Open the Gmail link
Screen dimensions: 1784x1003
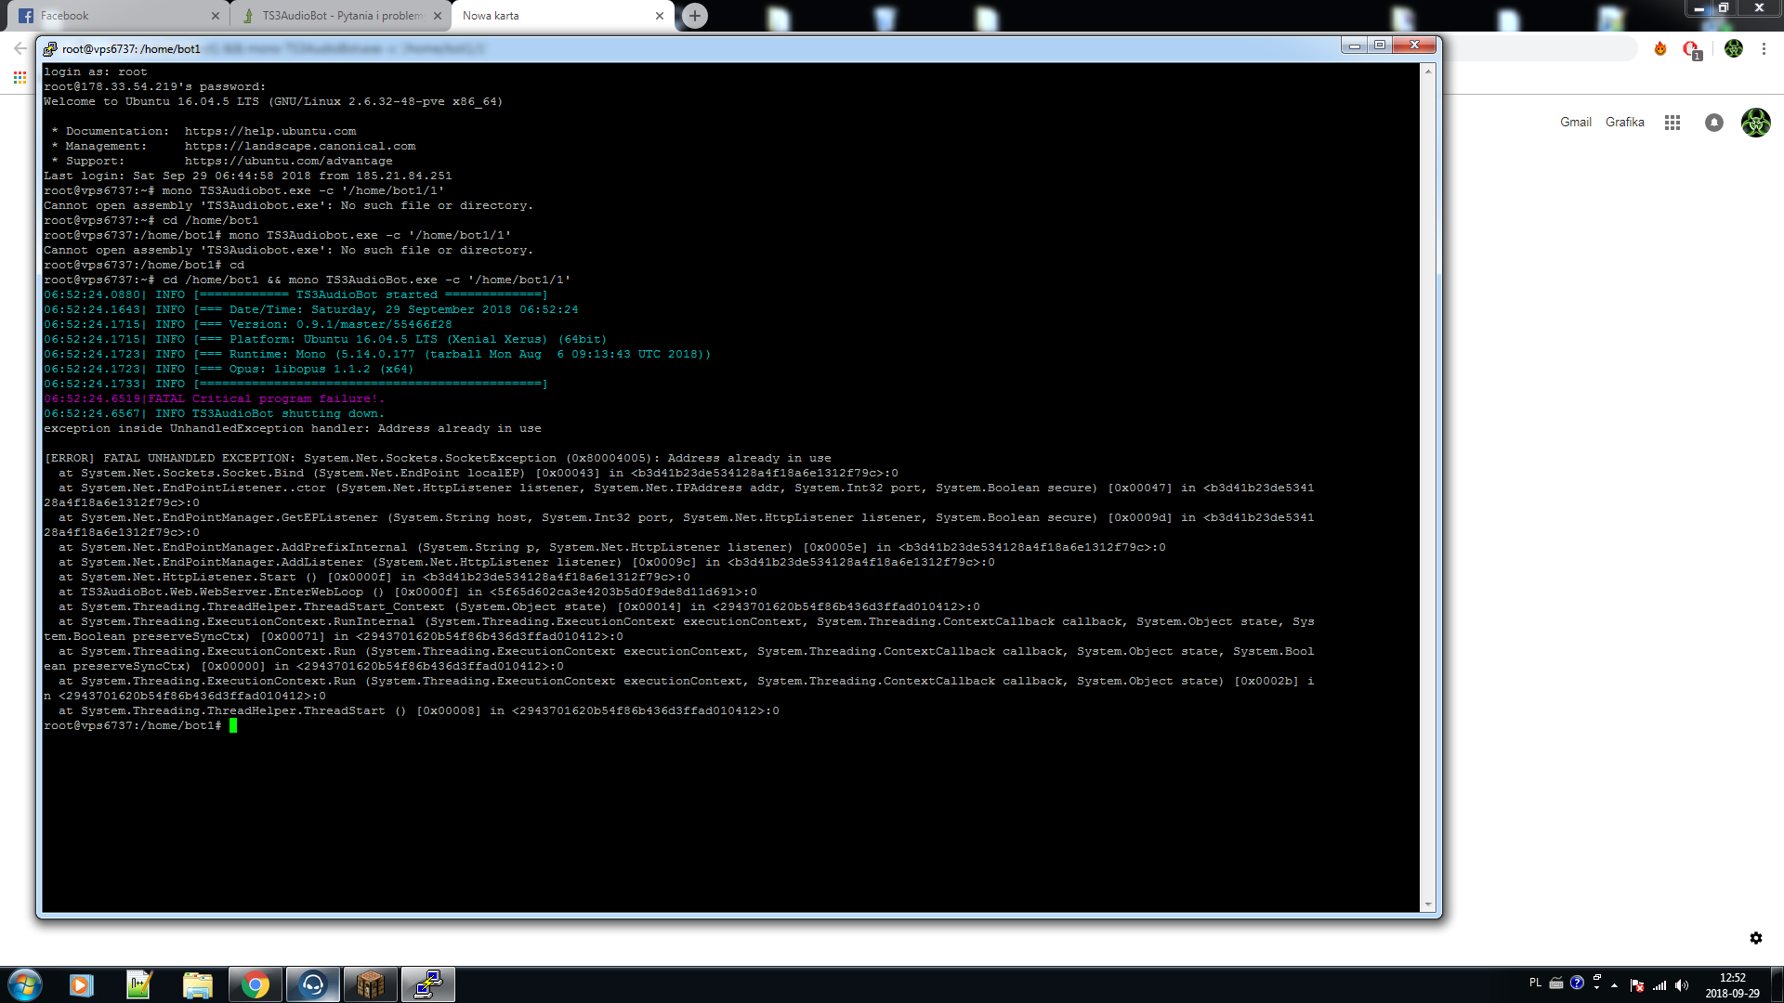click(x=1575, y=123)
